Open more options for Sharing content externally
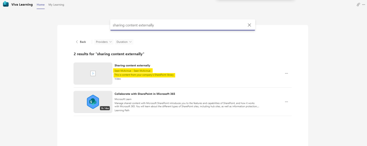Image resolution: width=367 pixels, height=146 pixels. click(286, 73)
